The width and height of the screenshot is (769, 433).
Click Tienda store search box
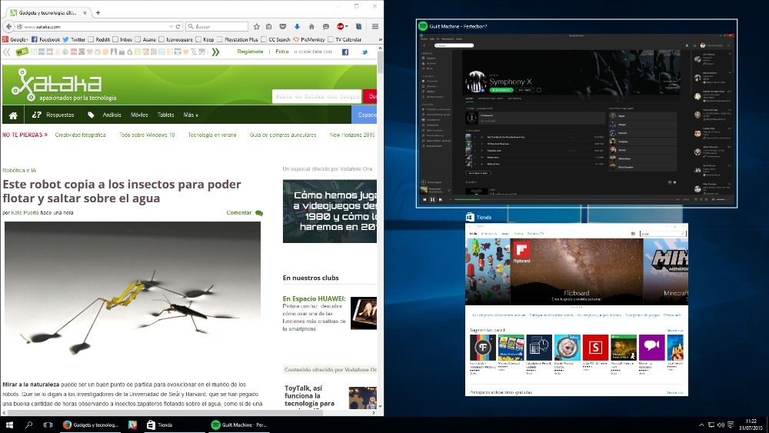663,234
